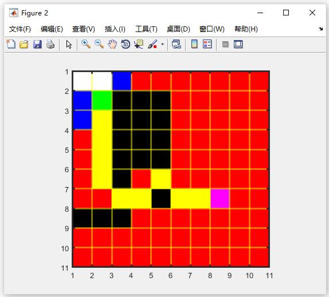Toggle the Edit Plot arrow tool
This screenshot has height=297, width=329.
pos(69,45)
